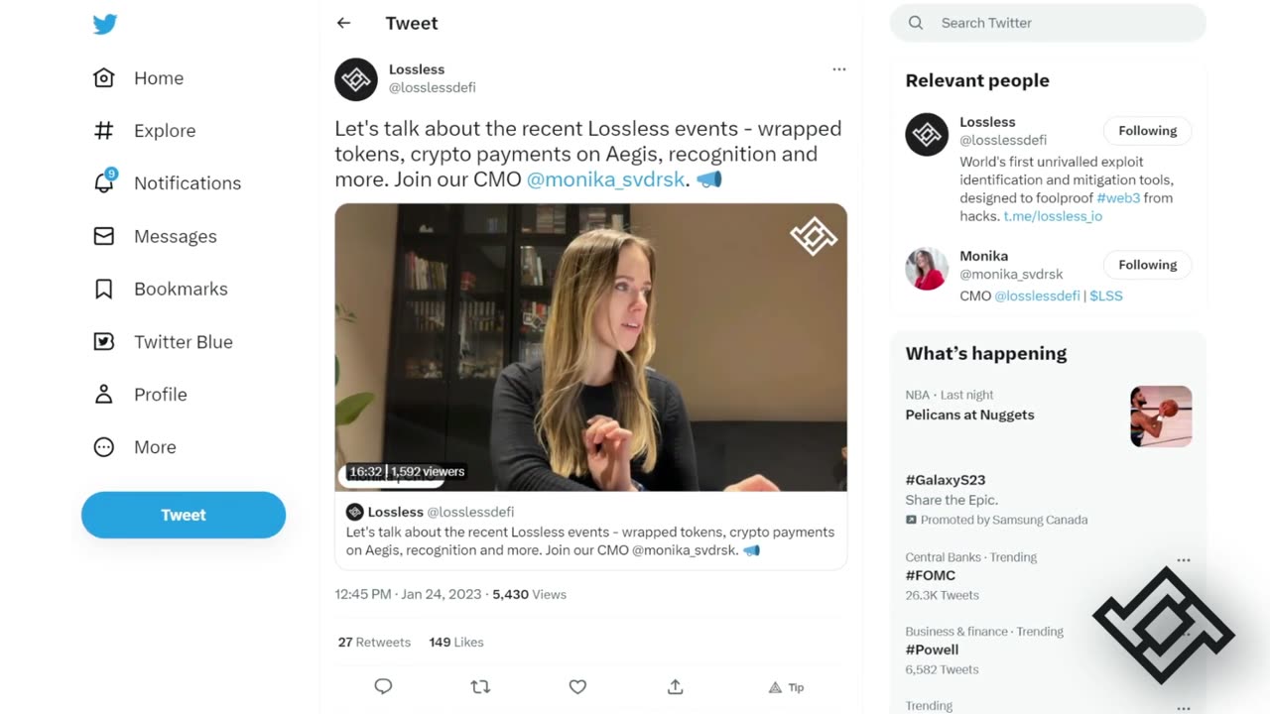Open the t.me/lossless_io link
The height and width of the screenshot is (714, 1270).
click(x=1053, y=216)
